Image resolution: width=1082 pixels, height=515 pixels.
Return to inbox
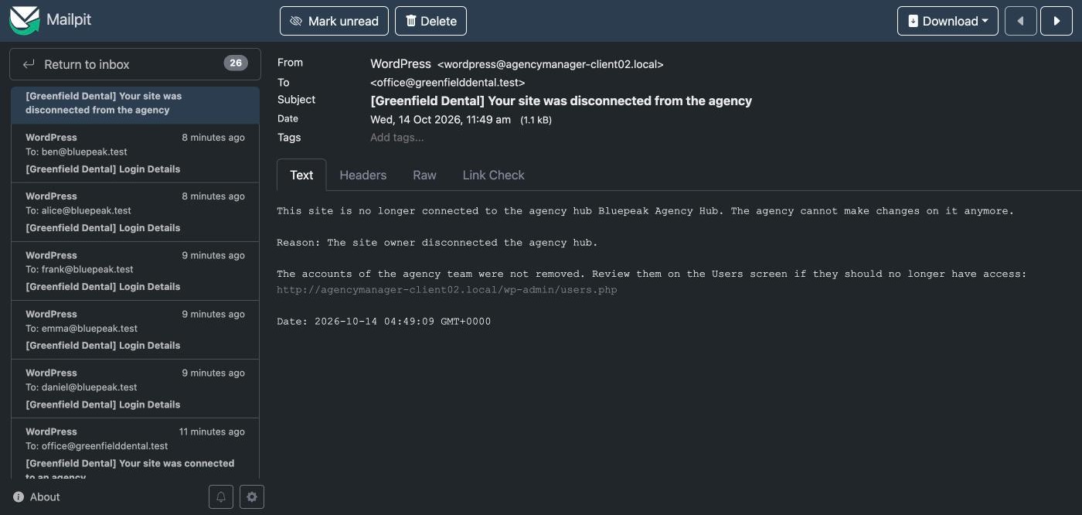click(135, 64)
